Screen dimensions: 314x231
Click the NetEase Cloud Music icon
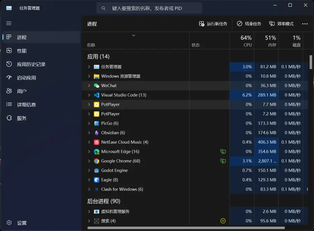(96, 142)
